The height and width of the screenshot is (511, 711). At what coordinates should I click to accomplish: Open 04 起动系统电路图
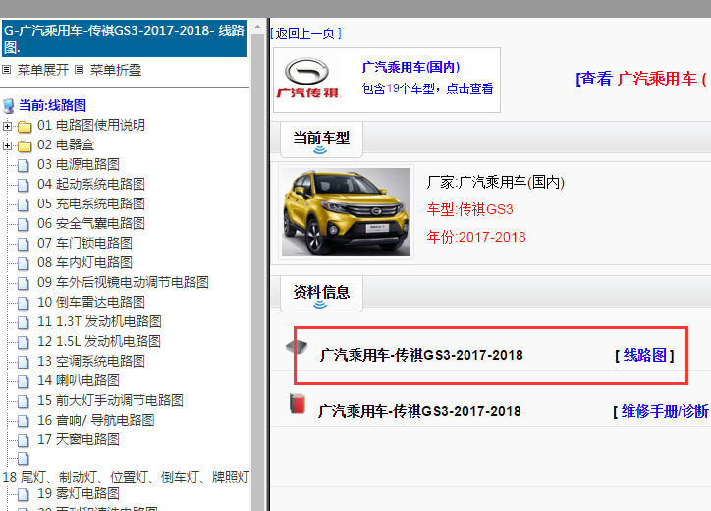tap(90, 184)
